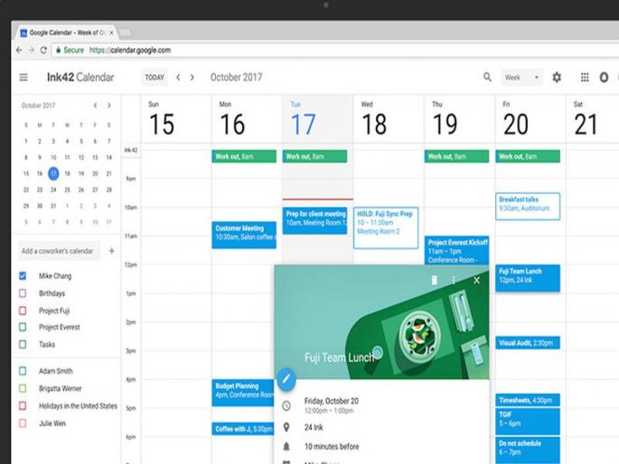Enable Holidays in the United States

tap(23, 405)
